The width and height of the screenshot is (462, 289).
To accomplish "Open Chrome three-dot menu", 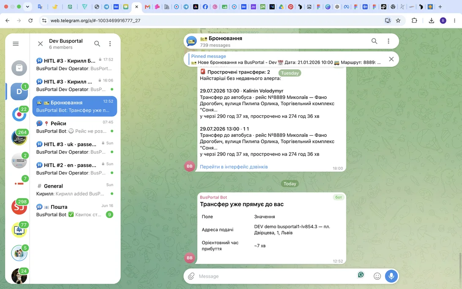I will [455, 20].
